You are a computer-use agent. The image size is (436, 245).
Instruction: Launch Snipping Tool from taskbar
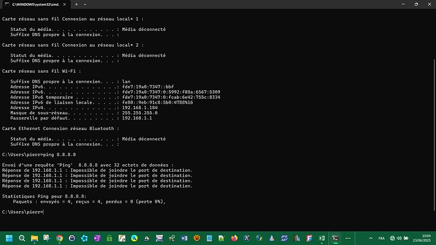[47, 238]
